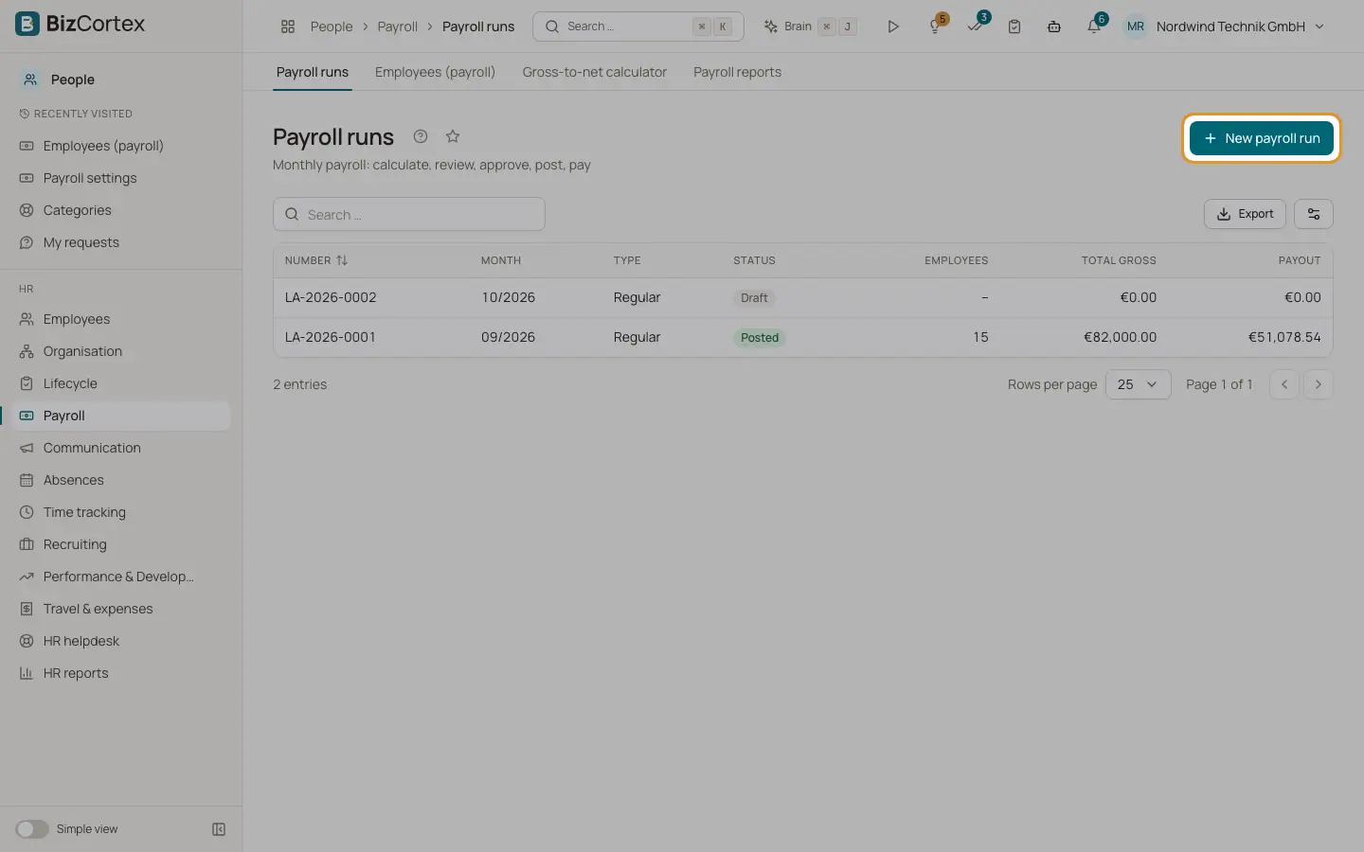This screenshot has height=852, width=1364.
Task: Click the Posted status badge
Action: 760,338
